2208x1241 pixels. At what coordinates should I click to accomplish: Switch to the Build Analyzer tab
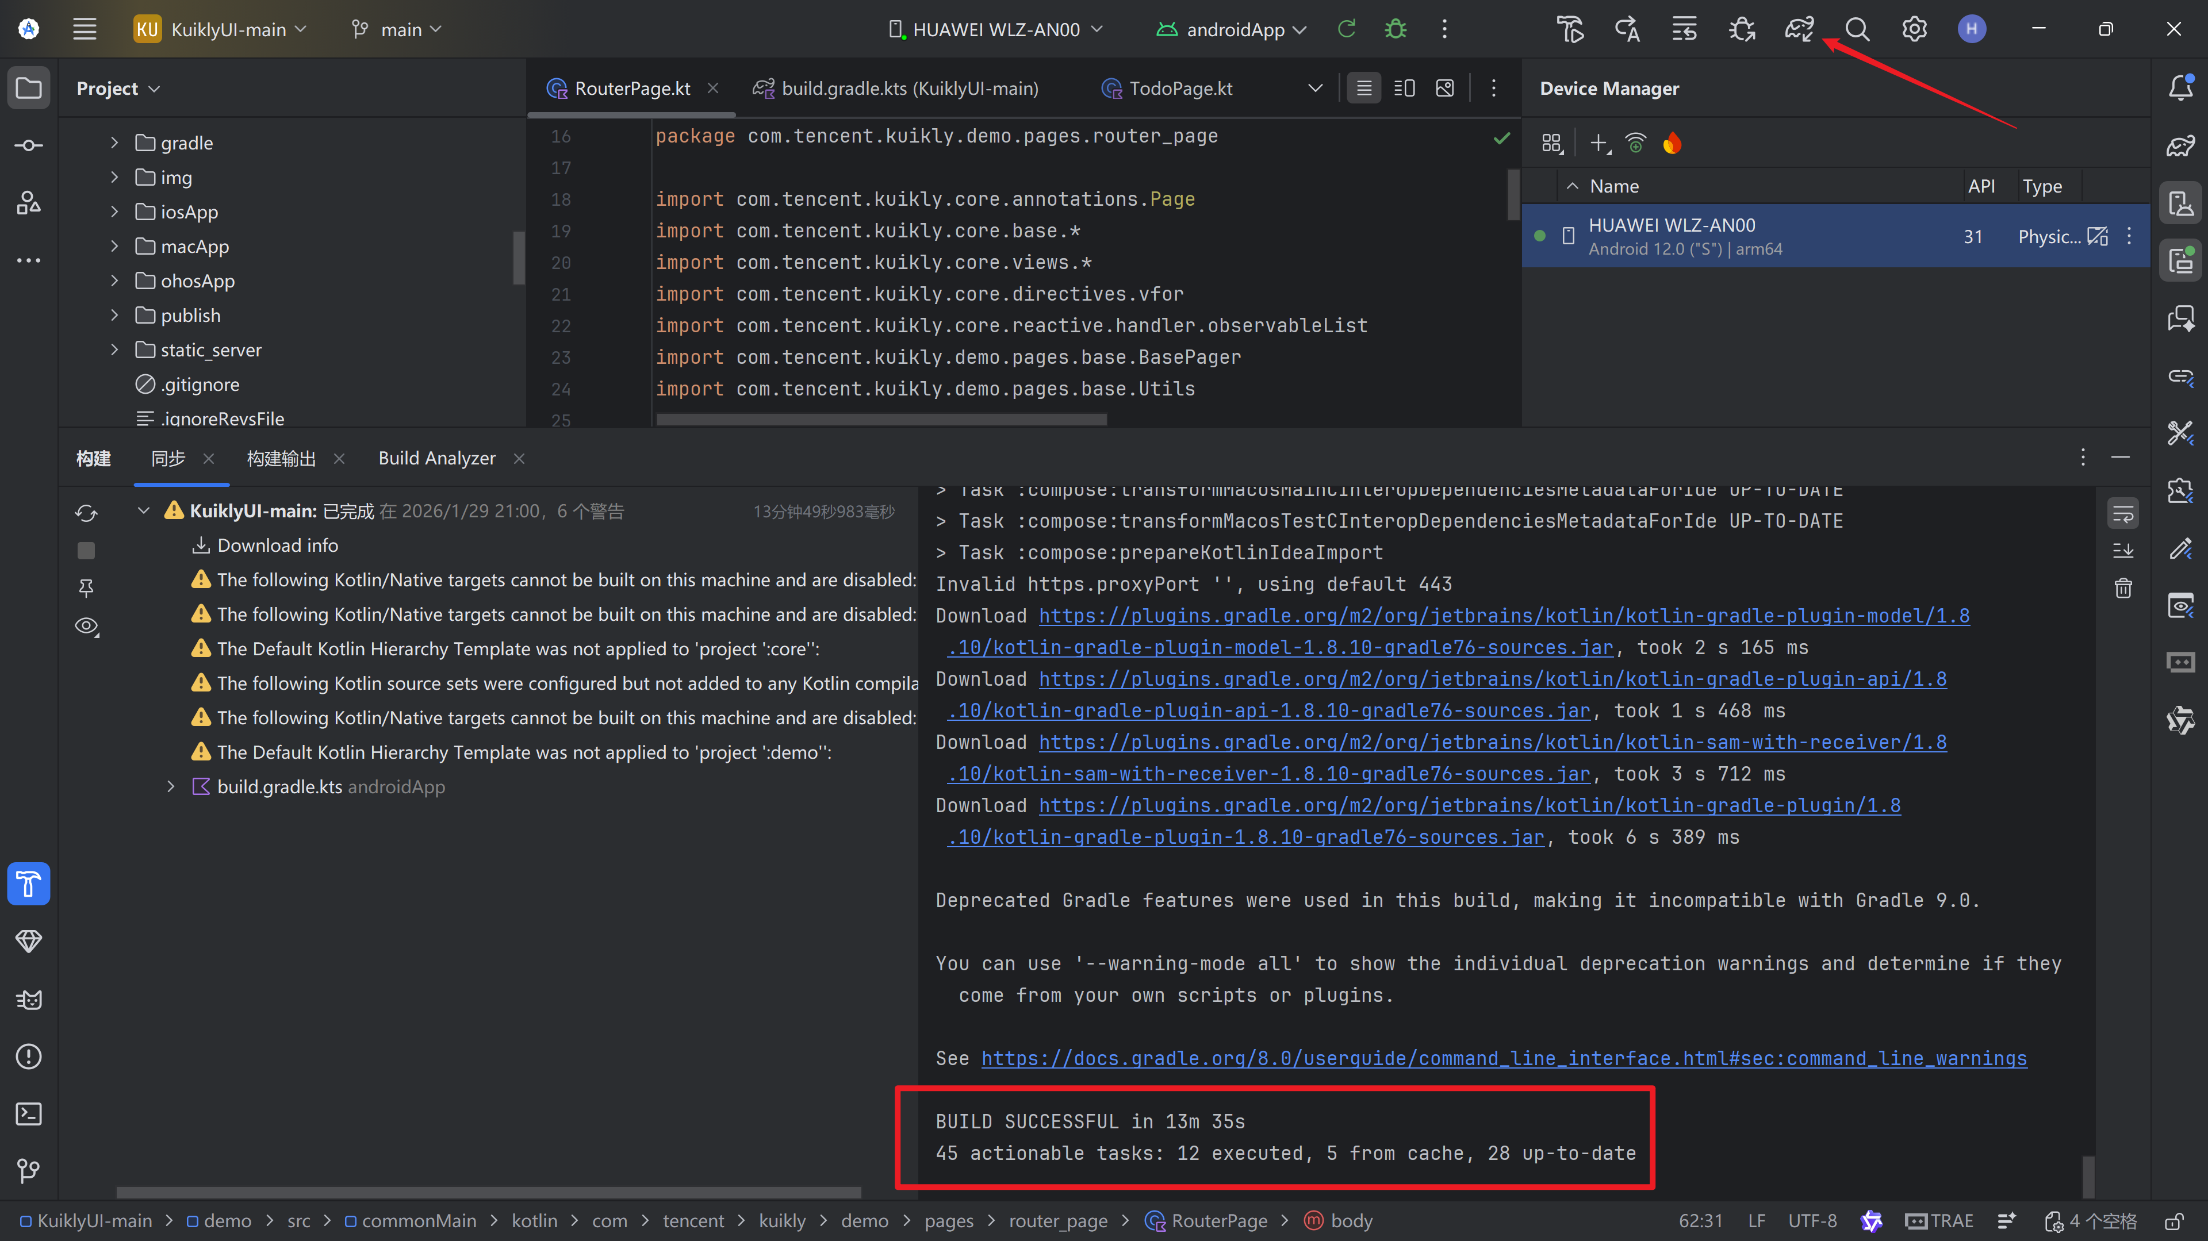(x=436, y=459)
